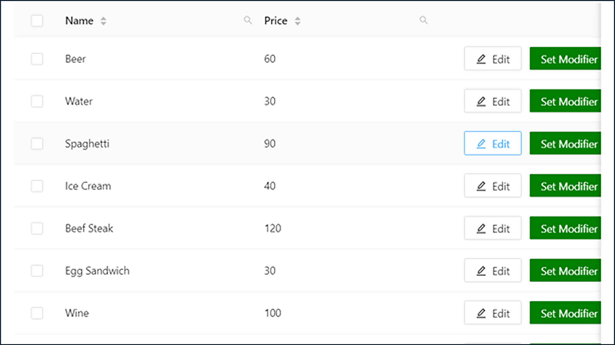Click Edit for Beef Steak
Screen dimensions: 615x345
(x=493, y=228)
